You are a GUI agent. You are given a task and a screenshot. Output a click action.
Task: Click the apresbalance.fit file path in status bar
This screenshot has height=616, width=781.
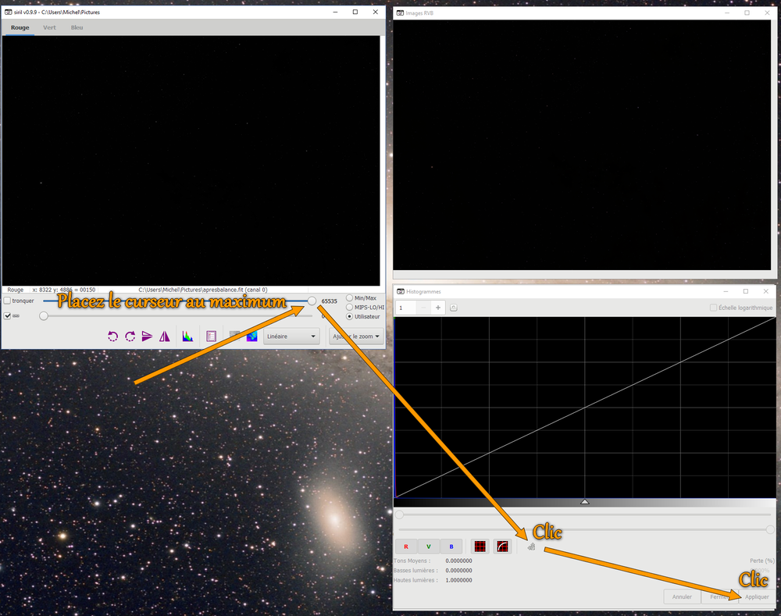coord(203,290)
